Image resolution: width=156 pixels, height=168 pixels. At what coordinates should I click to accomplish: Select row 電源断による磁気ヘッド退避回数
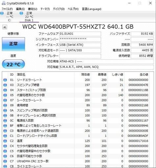[x=76, y=131]
